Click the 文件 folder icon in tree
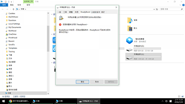 pyautogui.click(x=7, y=59)
